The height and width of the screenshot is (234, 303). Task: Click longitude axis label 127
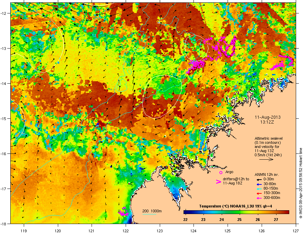coord(296,231)
